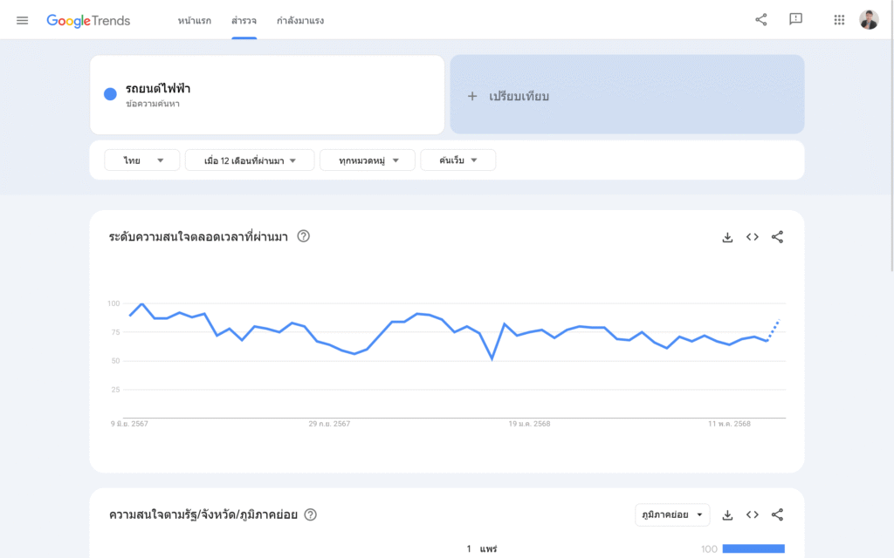Open the send feedback icon
Image resolution: width=894 pixels, height=558 pixels.
pyautogui.click(x=796, y=20)
